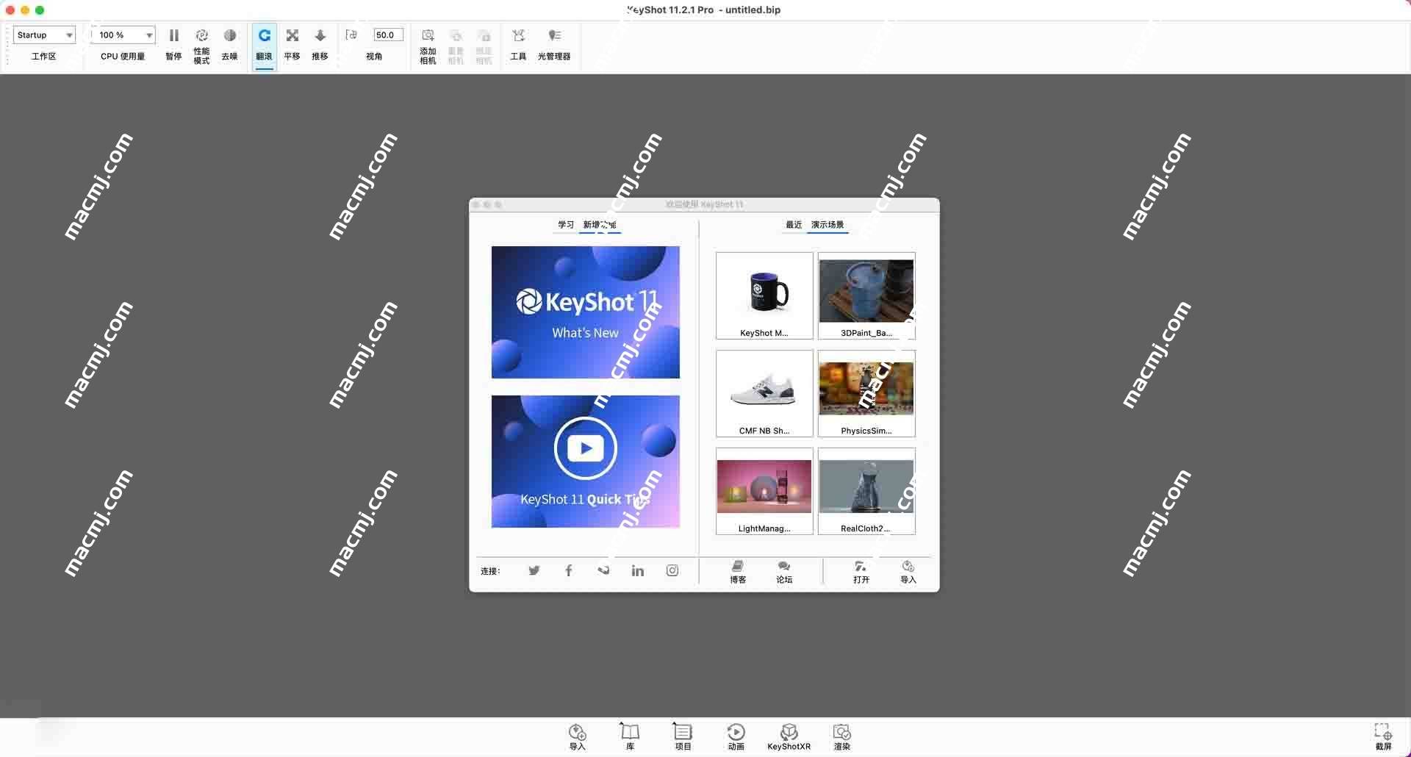Open the KeyShot Mug demo scene
This screenshot has width=1411, height=757.
(x=764, y=295)
